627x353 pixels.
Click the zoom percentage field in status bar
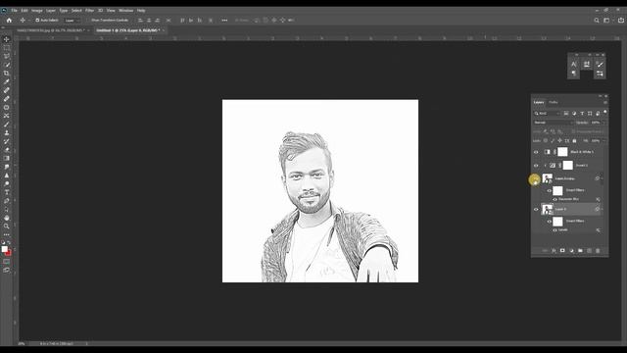[x=22, y=343]
